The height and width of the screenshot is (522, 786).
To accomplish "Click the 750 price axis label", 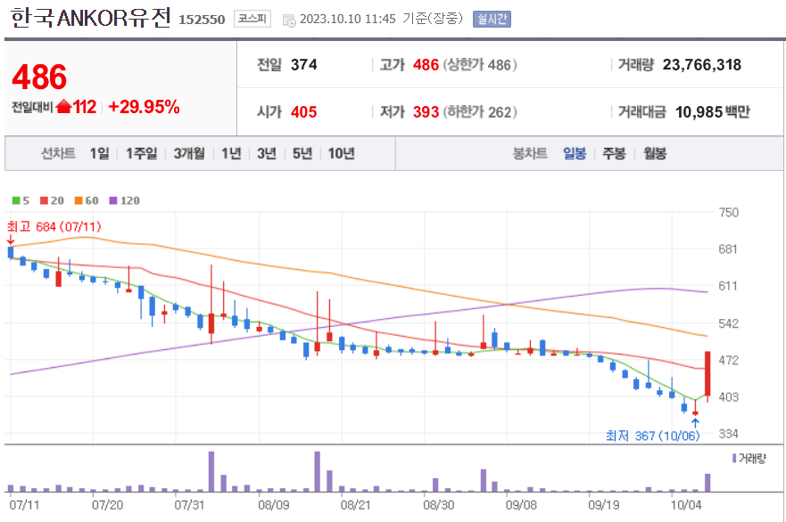I will [728, 212].
